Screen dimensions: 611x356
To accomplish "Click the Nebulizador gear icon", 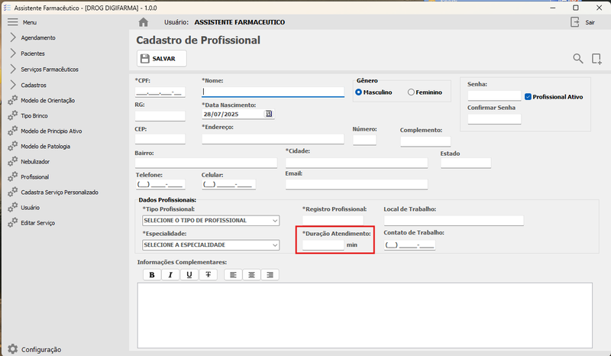I will click(x=13, y=161).
